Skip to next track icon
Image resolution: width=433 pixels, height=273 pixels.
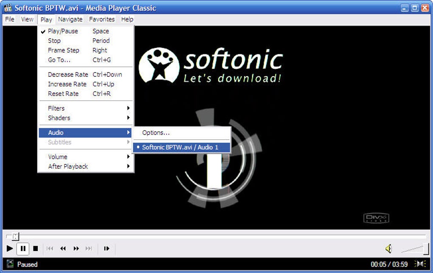[89, 248]
